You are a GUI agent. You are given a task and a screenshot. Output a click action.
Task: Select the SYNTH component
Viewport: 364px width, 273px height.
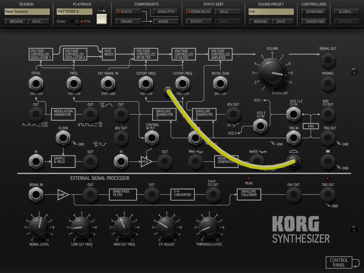[128, 12]
